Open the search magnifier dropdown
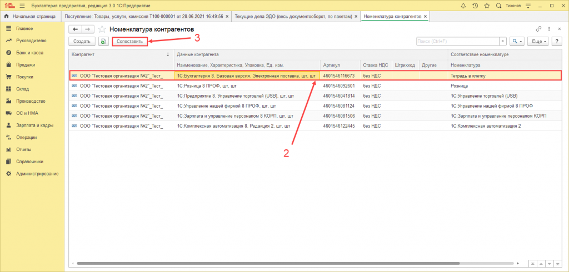This screenshot has height=272, width=569. (x=517, y=41)
